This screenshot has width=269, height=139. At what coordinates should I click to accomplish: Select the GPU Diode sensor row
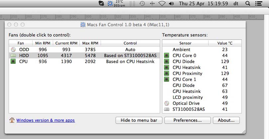202,85
